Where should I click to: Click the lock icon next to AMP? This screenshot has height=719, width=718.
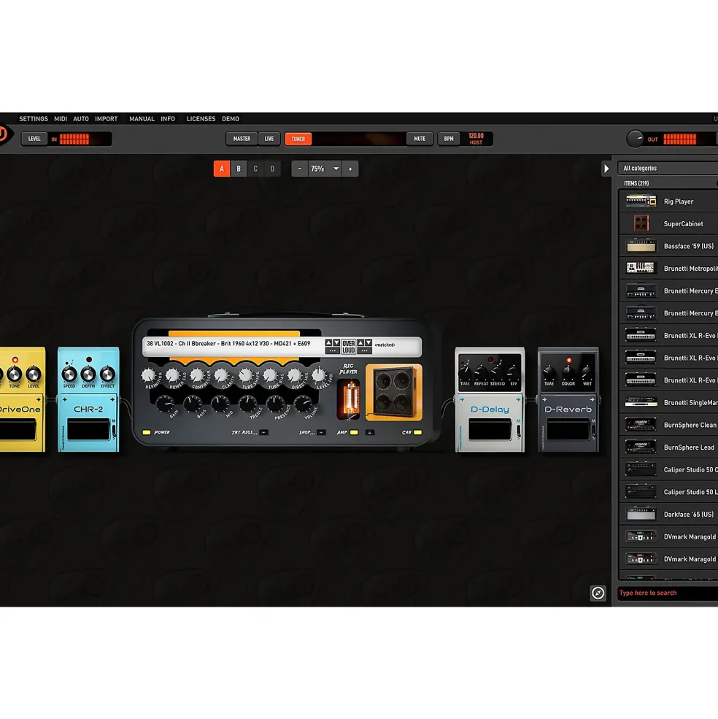370,432
